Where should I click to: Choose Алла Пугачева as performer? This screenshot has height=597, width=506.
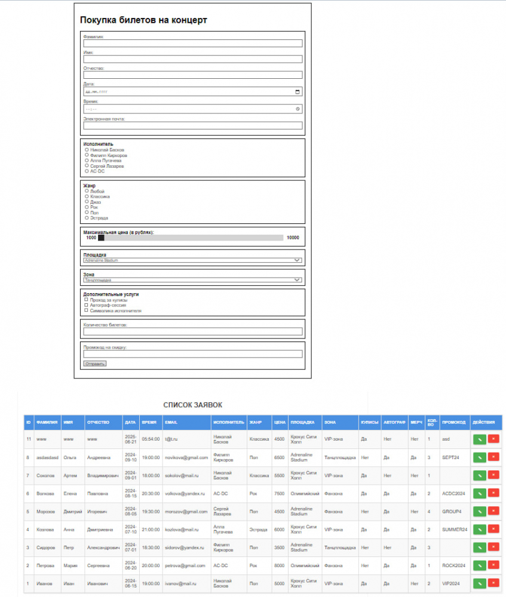(87, 160)
